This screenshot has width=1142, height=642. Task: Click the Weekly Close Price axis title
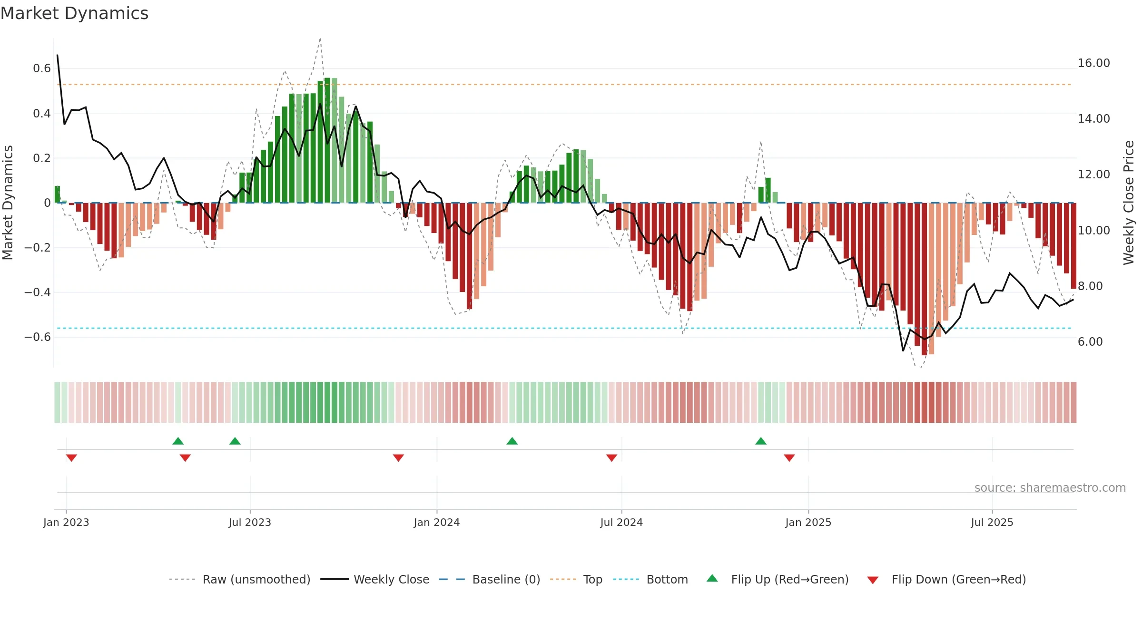click(1129, 203)
